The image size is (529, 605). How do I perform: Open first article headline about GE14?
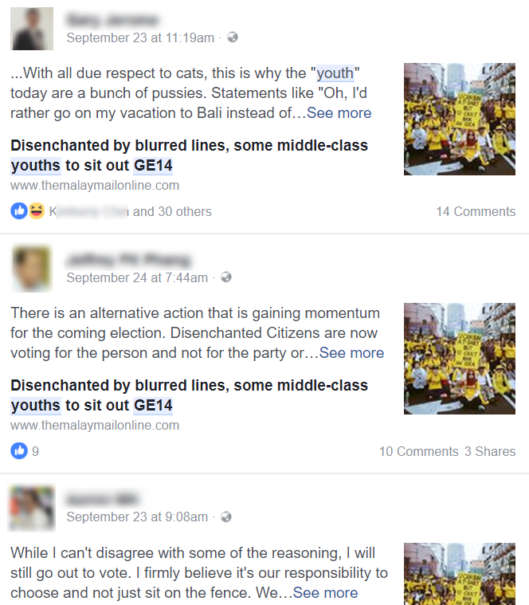pyautogui.click(x=189, y=155)
